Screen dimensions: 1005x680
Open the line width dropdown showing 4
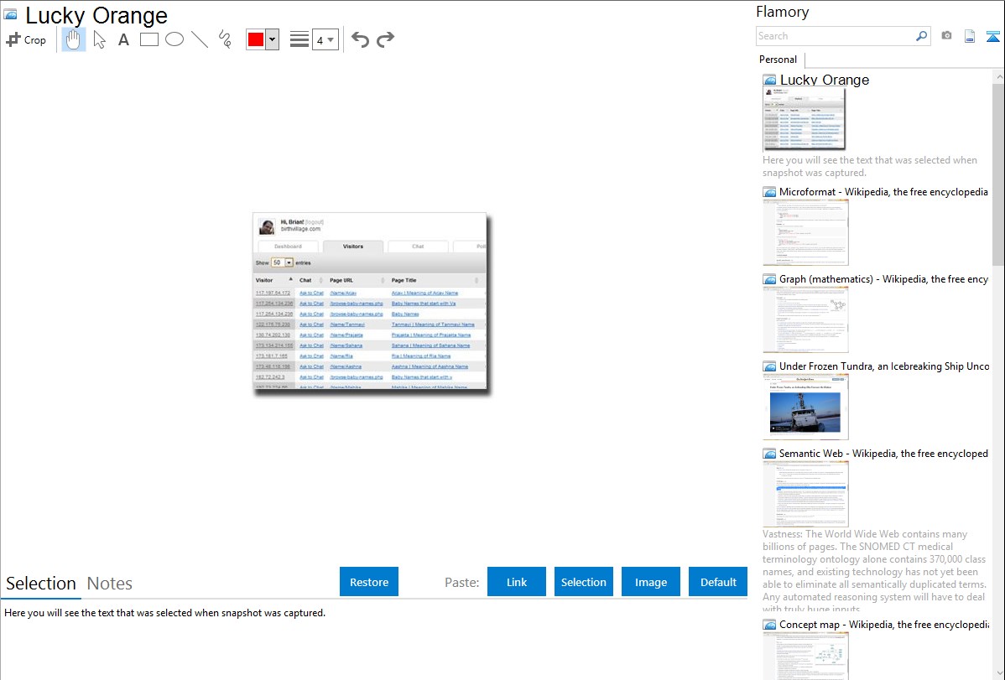[325, 39]
